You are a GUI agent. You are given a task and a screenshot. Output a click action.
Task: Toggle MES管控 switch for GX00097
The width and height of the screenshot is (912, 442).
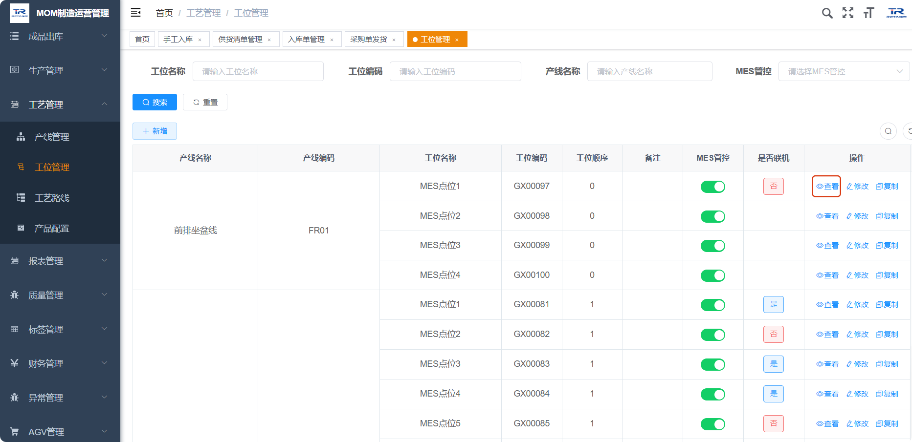[x=713, y=187]
